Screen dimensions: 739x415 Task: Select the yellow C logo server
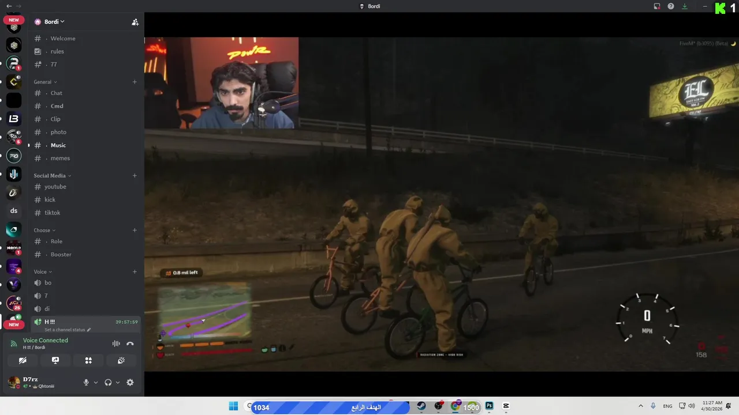click(14, 82)
